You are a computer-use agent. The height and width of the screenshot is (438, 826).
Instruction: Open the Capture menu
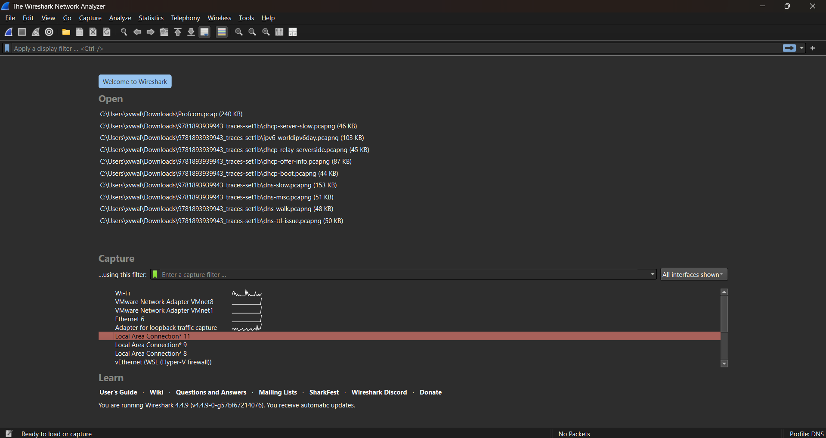pos(90,18)
